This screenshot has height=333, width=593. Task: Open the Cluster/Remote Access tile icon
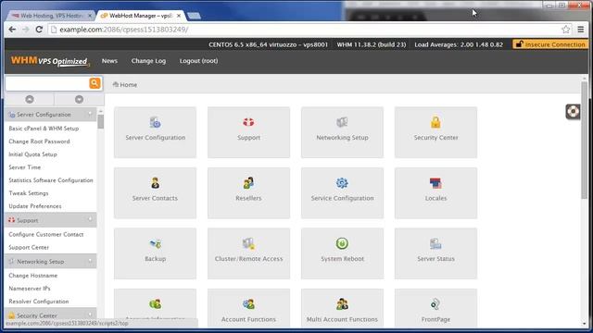[x=248, y=244]
